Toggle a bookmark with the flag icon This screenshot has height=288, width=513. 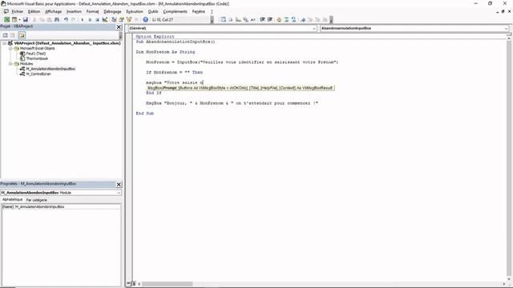[303, 19]
